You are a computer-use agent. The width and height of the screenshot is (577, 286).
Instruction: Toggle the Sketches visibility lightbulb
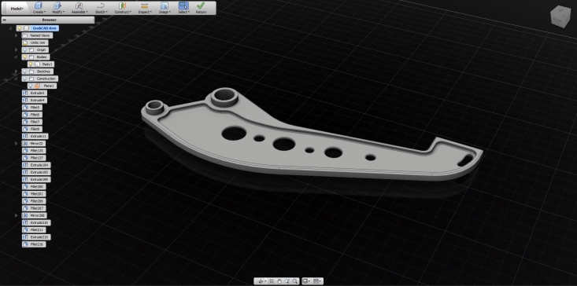pos(25,71)
